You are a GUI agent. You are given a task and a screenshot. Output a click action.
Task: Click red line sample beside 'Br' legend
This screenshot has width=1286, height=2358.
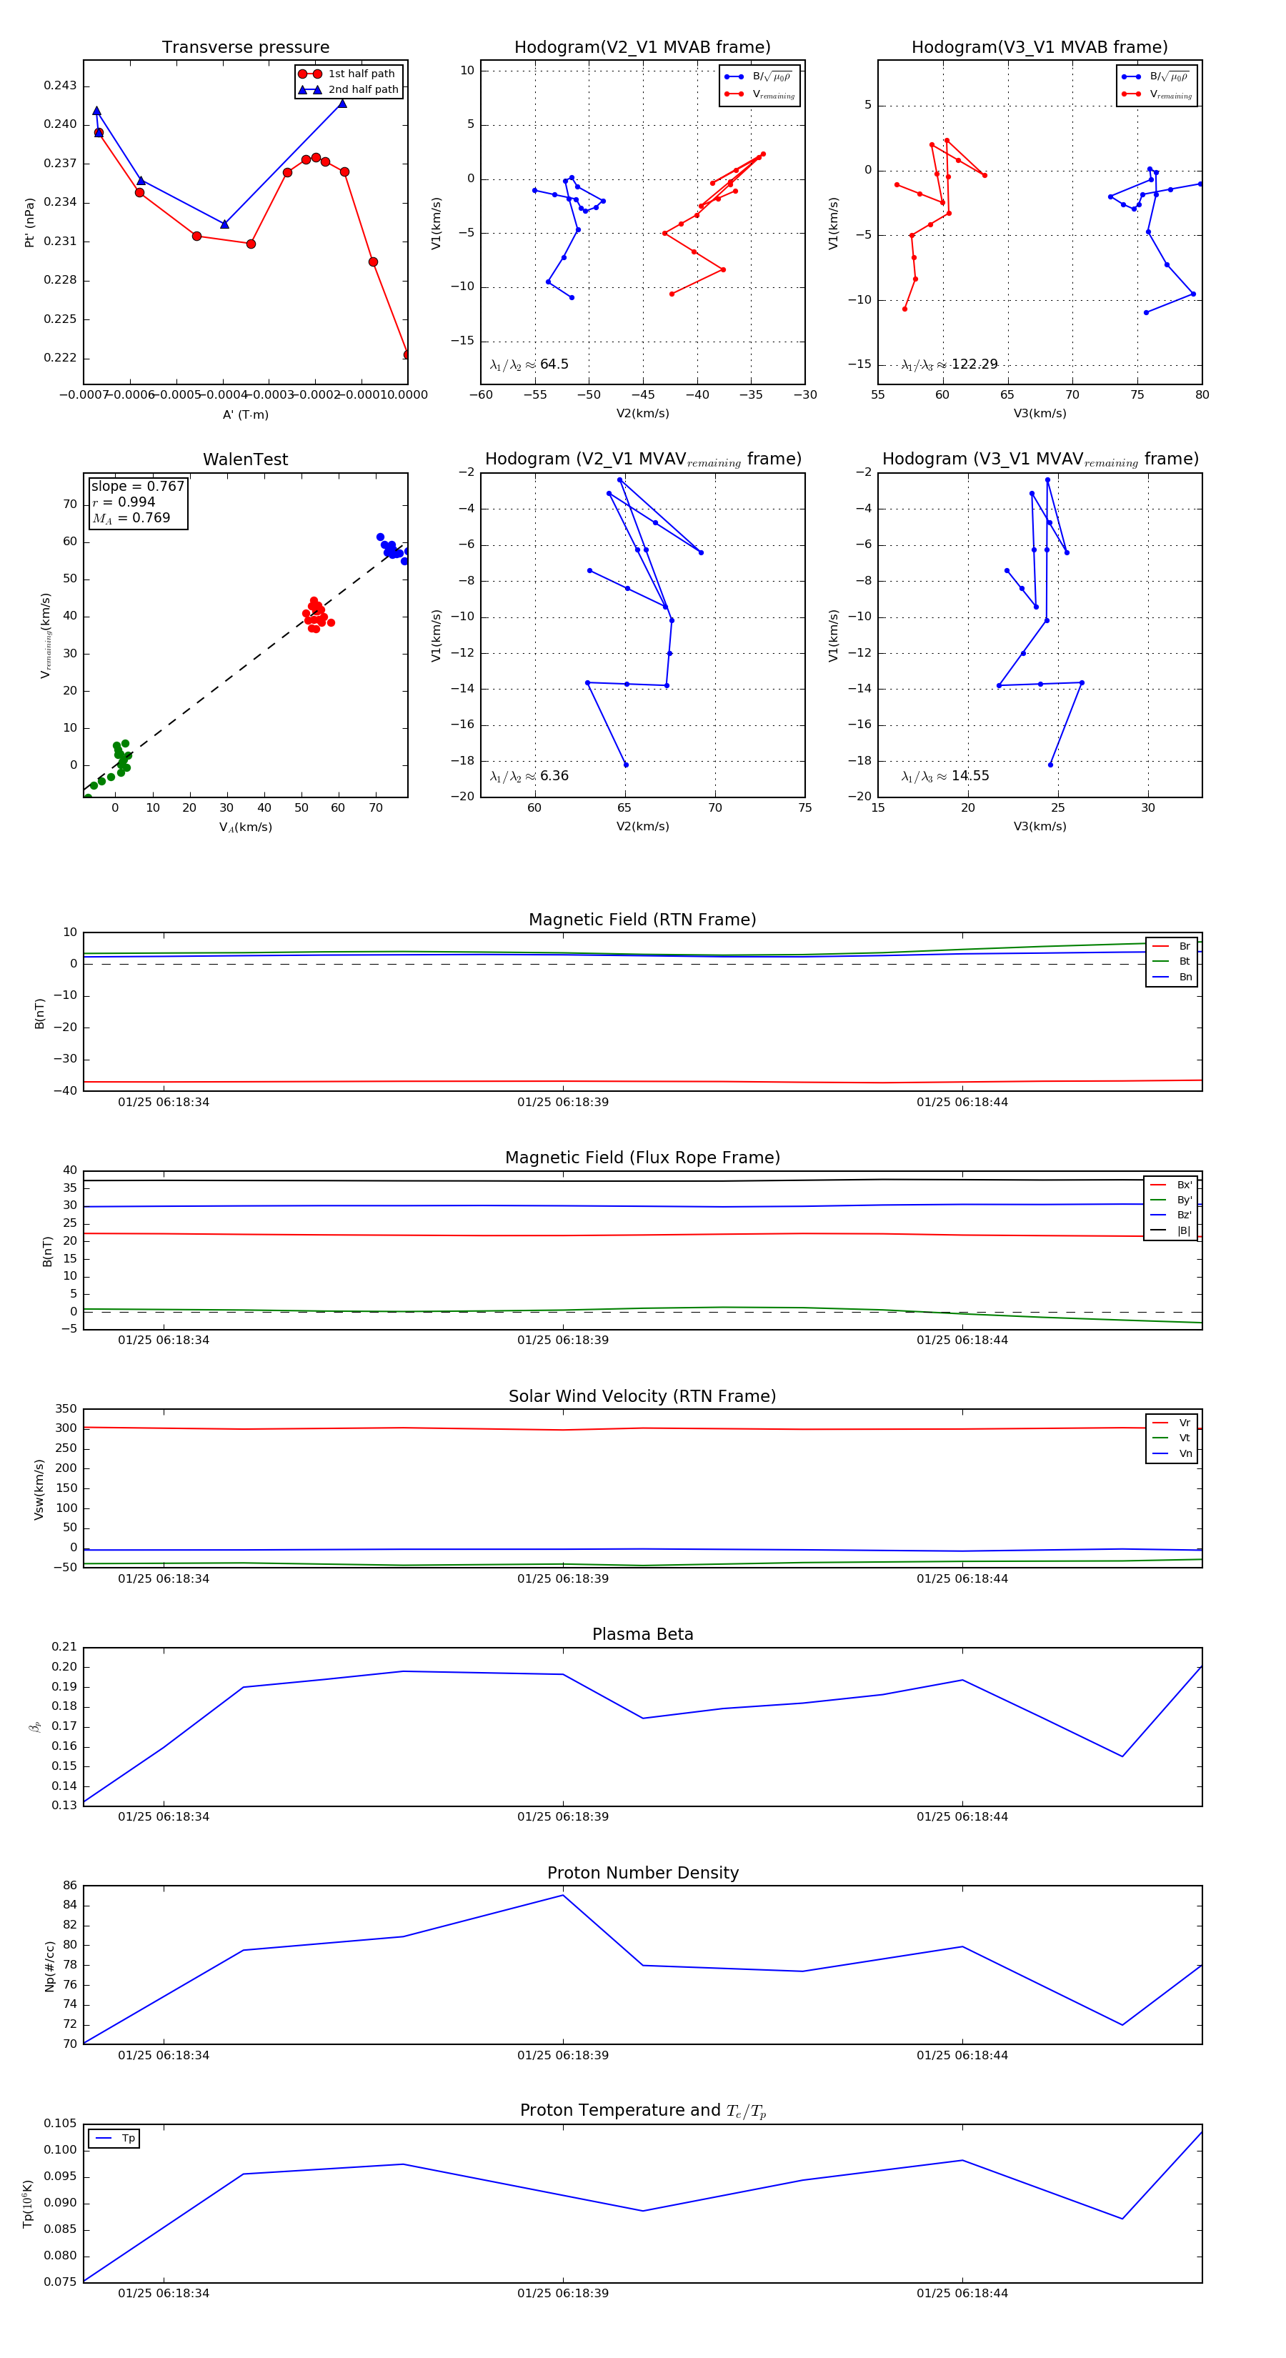(x=1160, y=947)
